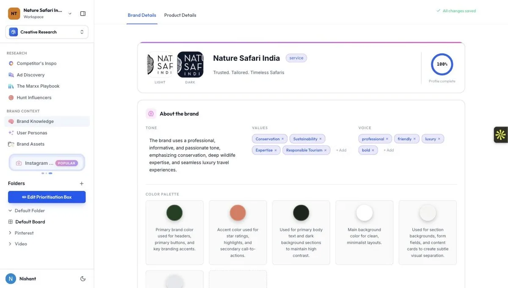Add a new voice with + Add
Image resolution: width=508 pixels, height=288 pixels.
pyautogui.click(x=389, y=150)
